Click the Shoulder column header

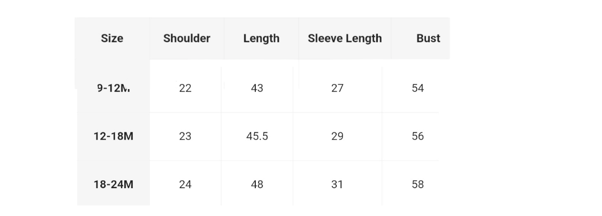[x=187, y=38]
